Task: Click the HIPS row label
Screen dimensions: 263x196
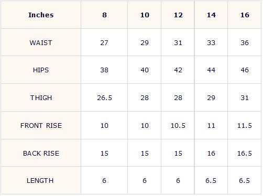Action: pyautogui.click(x=41, y=70)
